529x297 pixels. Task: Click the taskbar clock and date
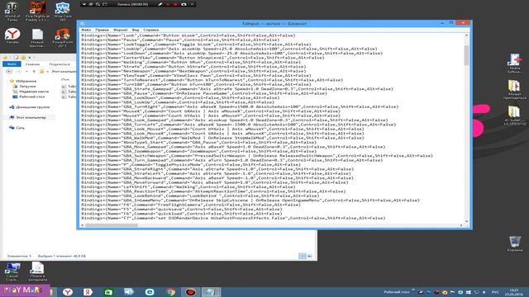514,292
